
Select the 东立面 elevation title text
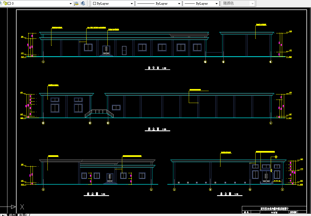[x=154, y=68]
